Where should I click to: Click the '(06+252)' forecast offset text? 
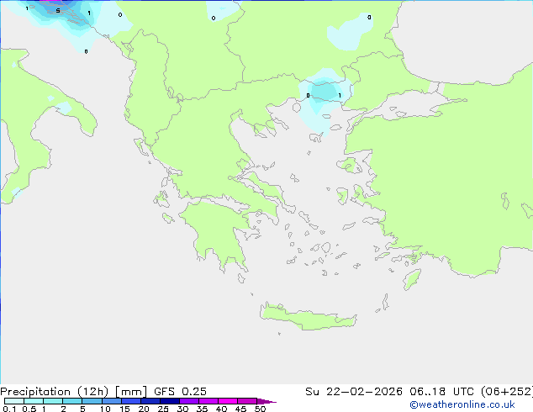coord(507,392)
